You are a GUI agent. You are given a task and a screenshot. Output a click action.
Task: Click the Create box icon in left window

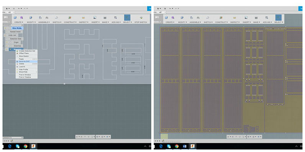point(15,18)
